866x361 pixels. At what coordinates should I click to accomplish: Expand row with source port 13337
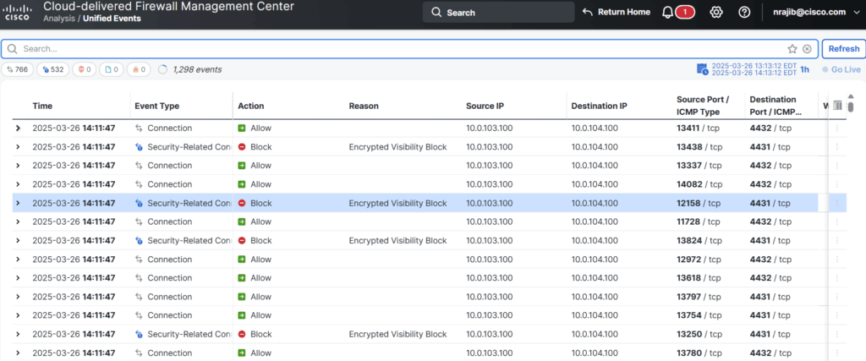click(18, 166)
